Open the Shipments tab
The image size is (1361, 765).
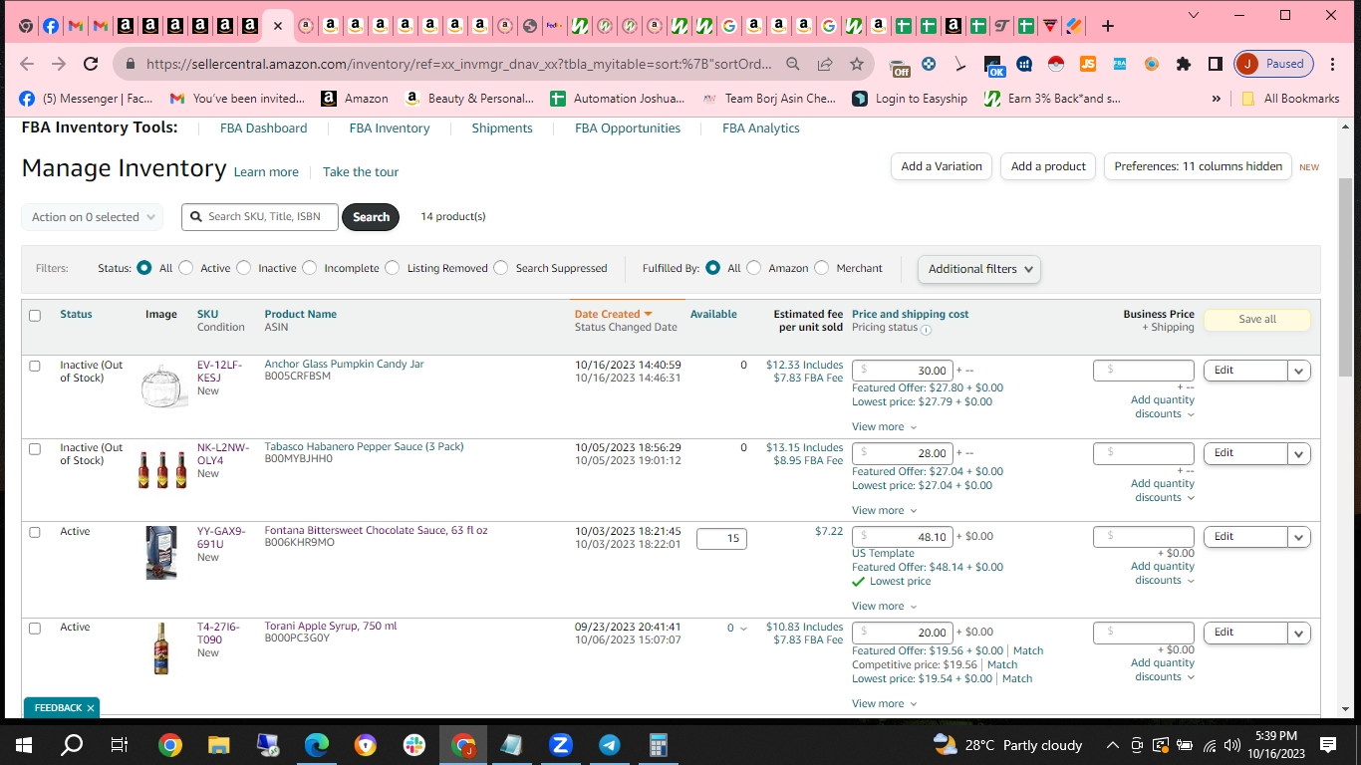click(x=502, y=128)
